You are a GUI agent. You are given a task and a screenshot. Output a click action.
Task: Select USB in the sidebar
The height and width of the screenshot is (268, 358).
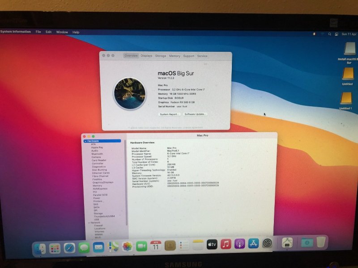[96, 219]
